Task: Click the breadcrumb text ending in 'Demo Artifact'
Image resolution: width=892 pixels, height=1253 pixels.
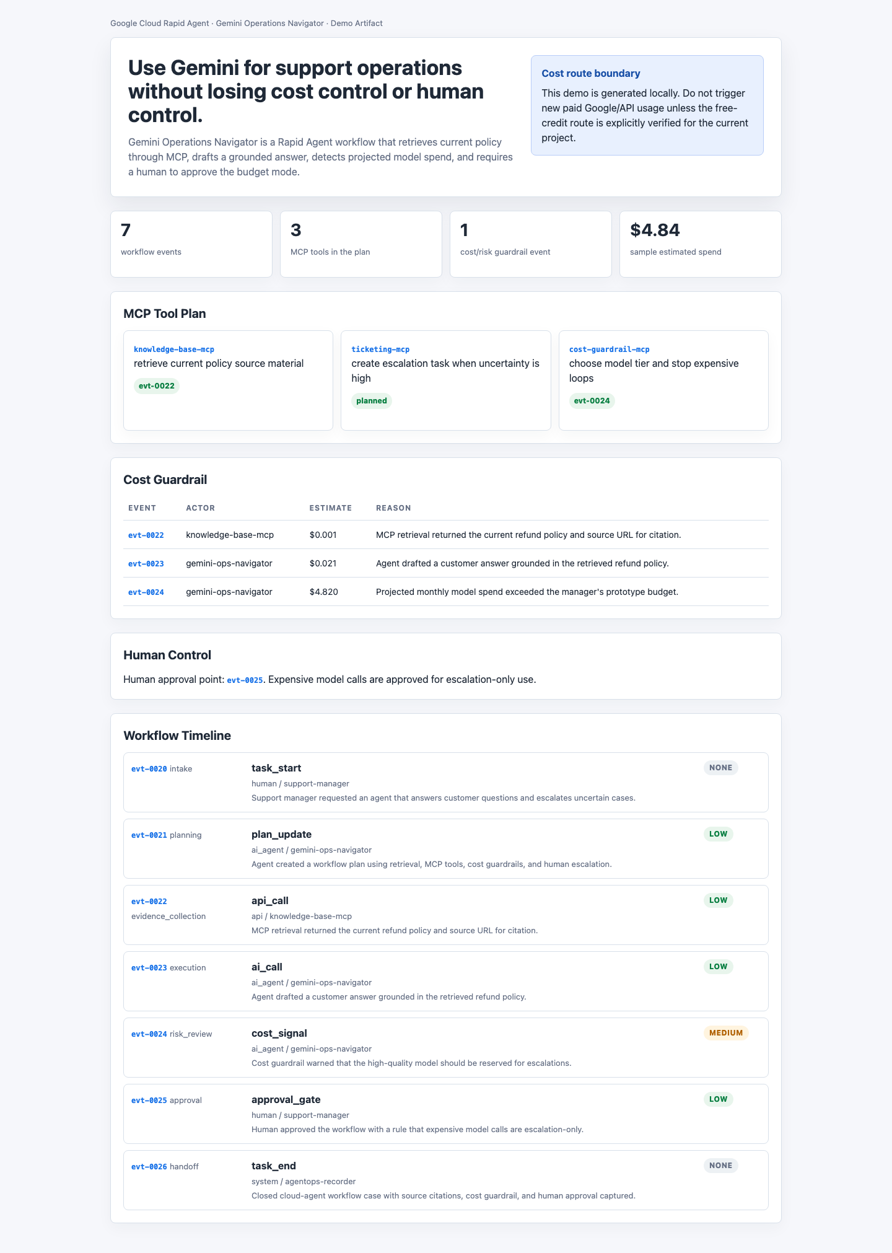Action: (247, 24)
